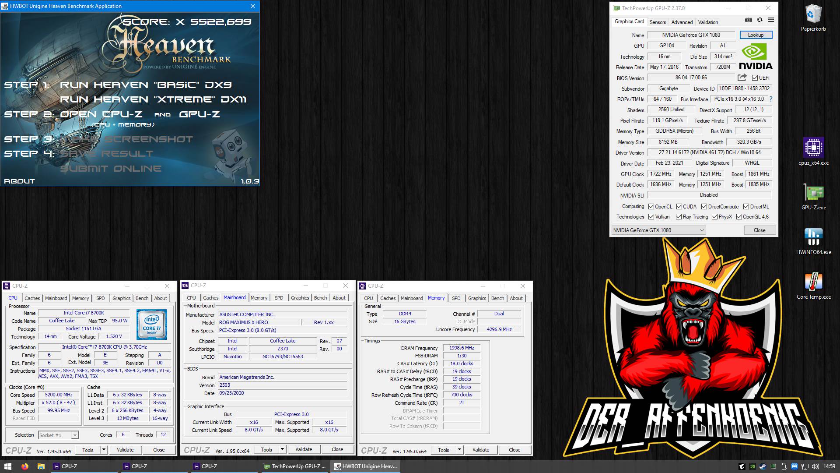Select the cpuz_x64.exe desktop icon
Screen dimensions: 840x473
pyautogui.click(x=813, y=152)
